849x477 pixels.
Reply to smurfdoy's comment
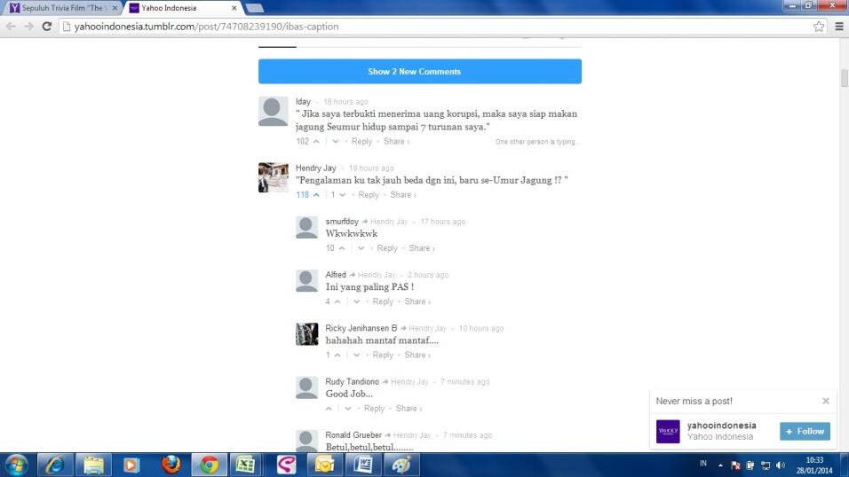[387, 248]
